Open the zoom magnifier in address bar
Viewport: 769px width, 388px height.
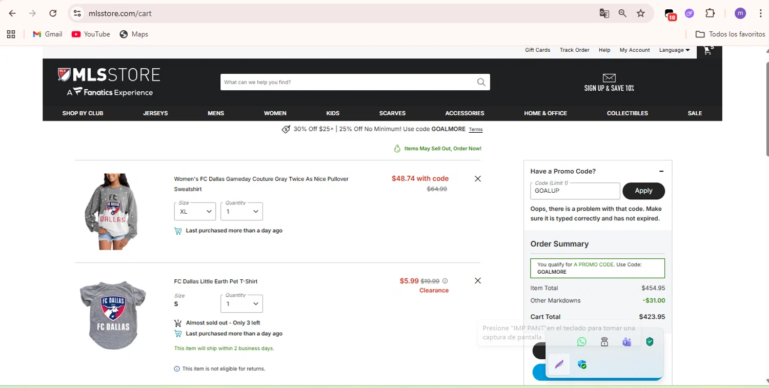point(622,13)
